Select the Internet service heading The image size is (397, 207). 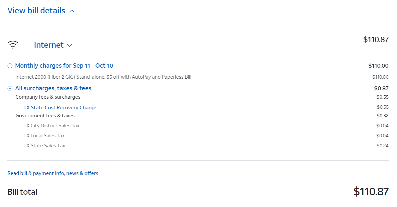49,45
